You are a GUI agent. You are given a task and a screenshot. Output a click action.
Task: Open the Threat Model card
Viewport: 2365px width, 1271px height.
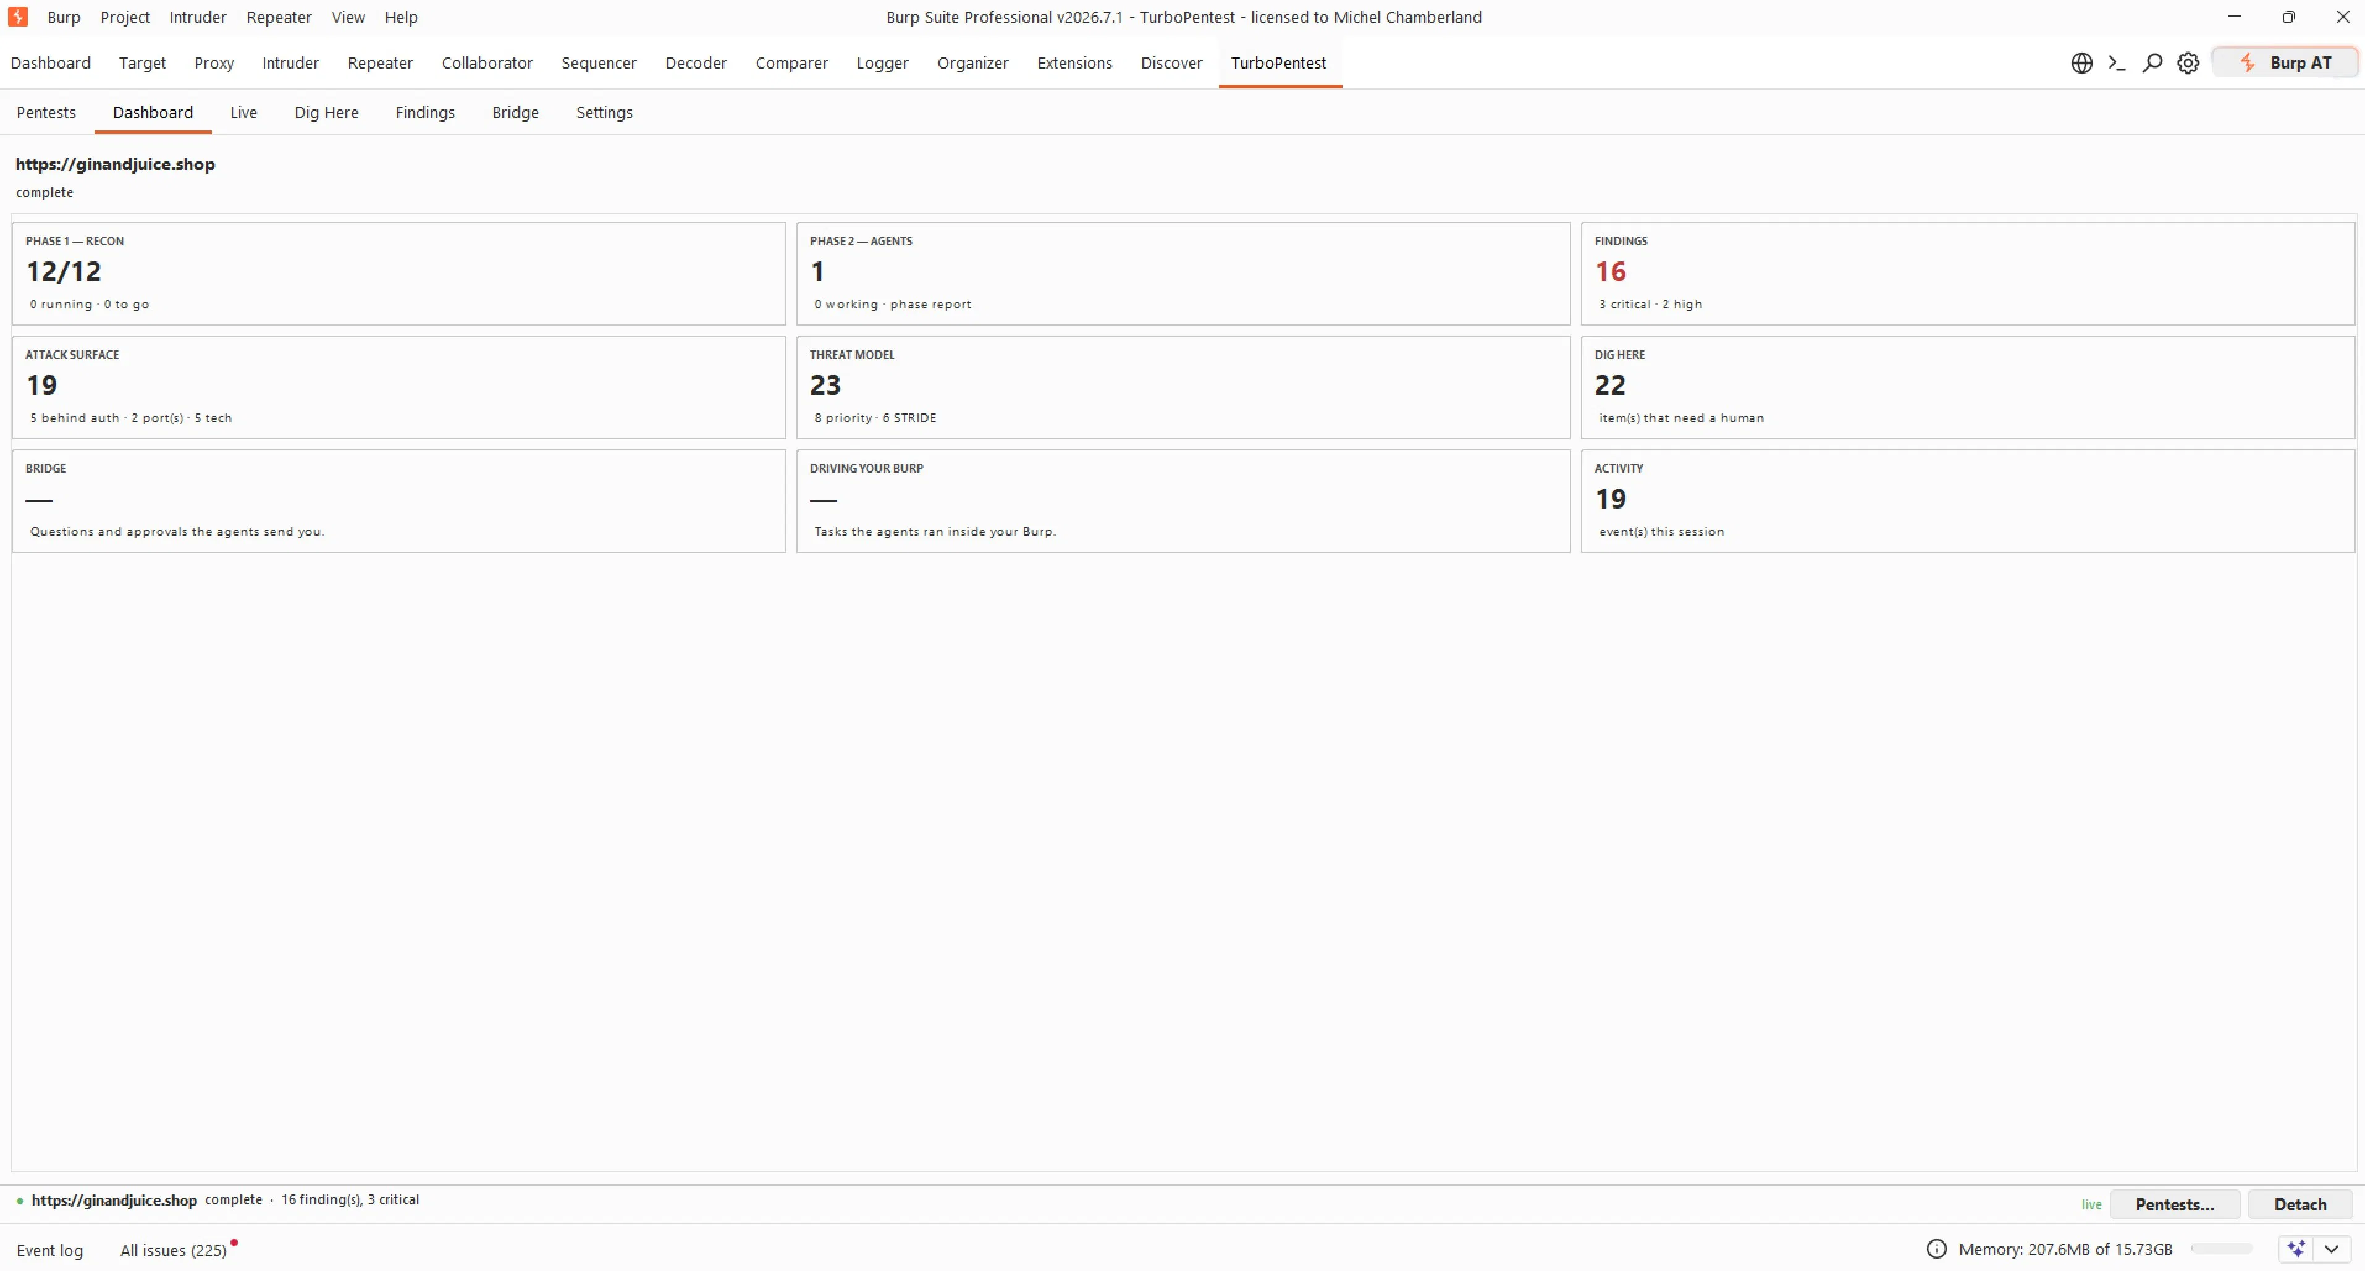1182,387
